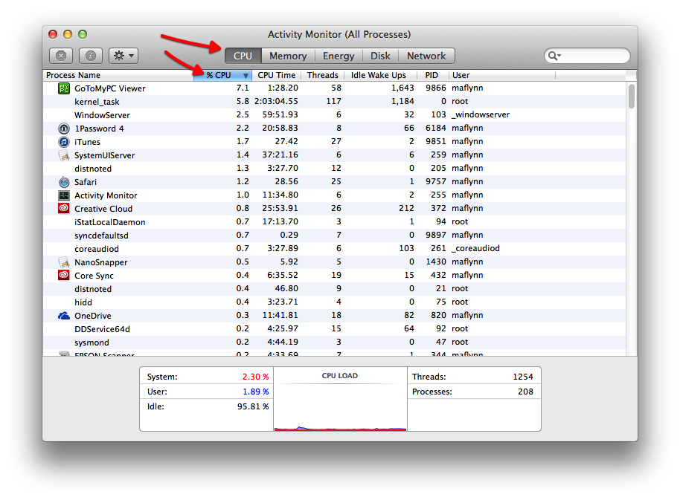Click the Threads 1254 total

pyautogui.click(x=522, y=377)
